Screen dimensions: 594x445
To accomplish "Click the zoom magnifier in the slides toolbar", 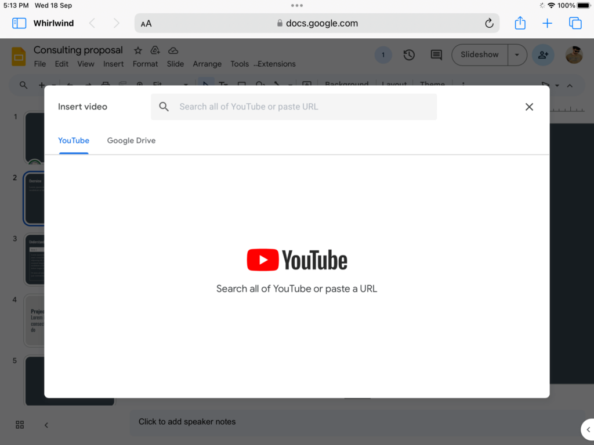I will pyautogui.click(x=23, y=85).
